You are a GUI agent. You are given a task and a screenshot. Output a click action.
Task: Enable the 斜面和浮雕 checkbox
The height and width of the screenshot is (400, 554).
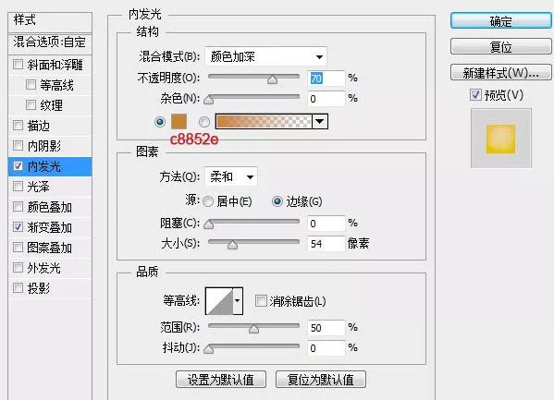coord(18,65)
